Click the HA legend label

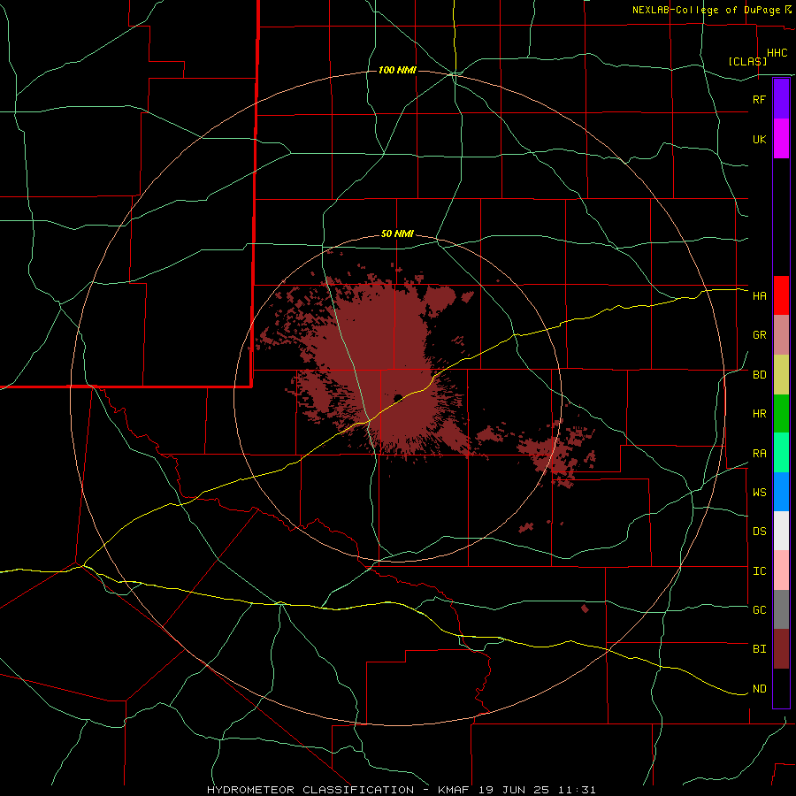tap(759, 295)
